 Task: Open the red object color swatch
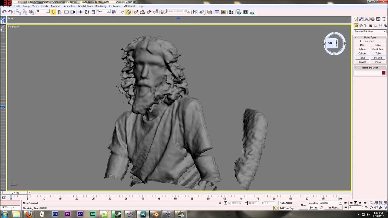(x=384, y=73)
